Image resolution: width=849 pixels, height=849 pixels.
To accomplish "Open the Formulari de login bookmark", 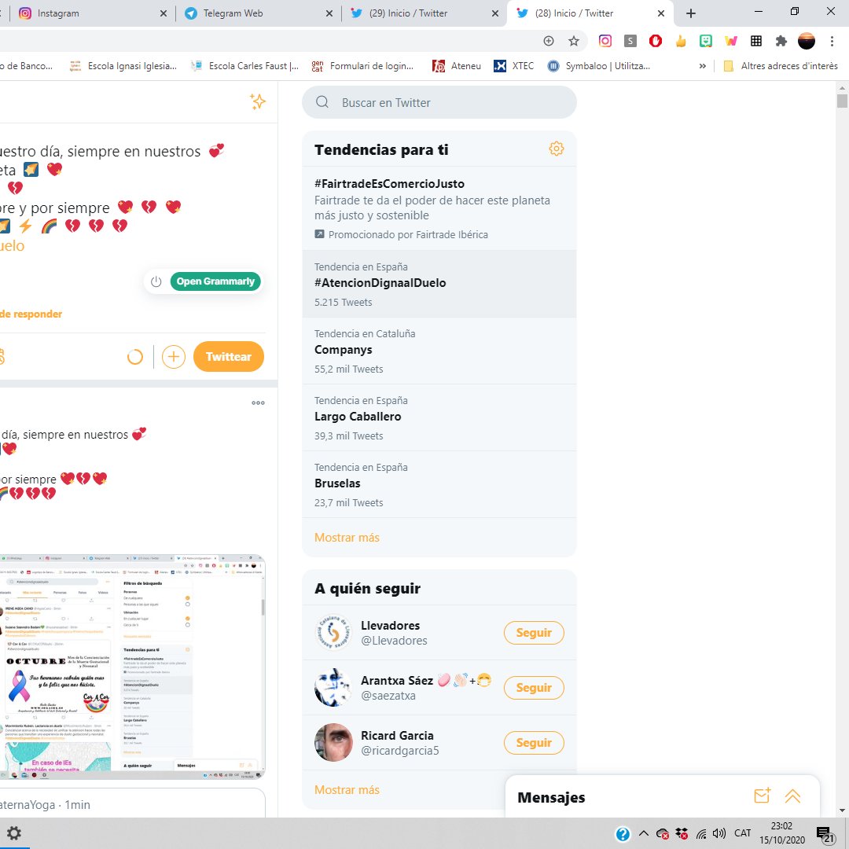I will 362,66.
